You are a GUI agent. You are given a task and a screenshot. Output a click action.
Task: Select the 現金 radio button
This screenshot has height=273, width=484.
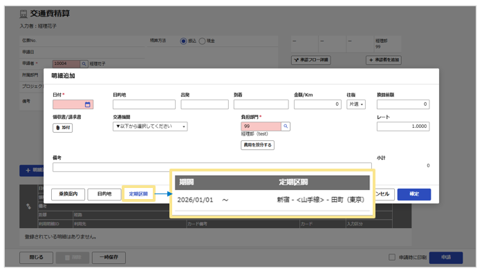click(x=202, y=41)
